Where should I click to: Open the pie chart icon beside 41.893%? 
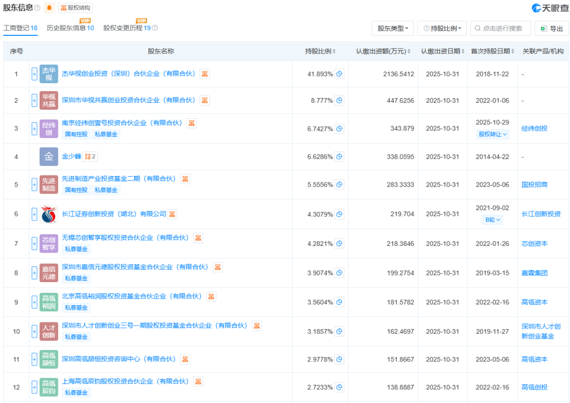coord(339,74)
